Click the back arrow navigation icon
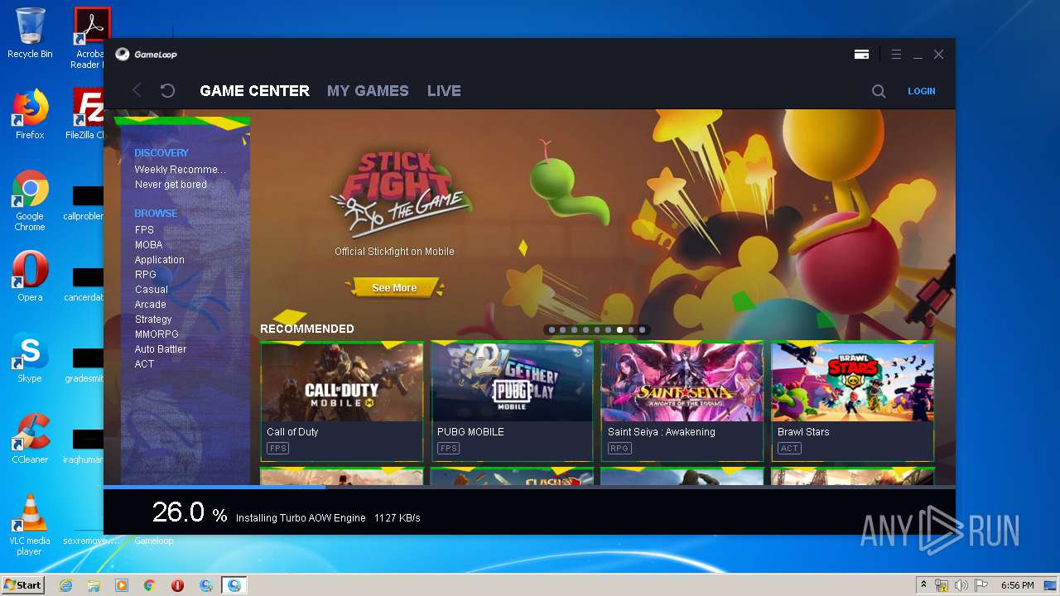 [137, 90]
